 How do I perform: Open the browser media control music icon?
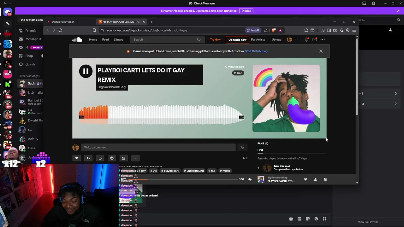pyautogui.click(x=323, y=30)
